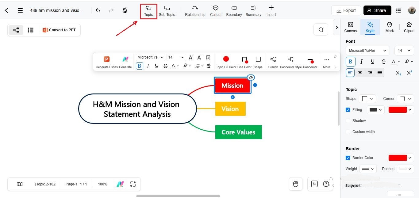Open the red border color swatch
This screenshot has width=419, height=198.
(401, 158)
